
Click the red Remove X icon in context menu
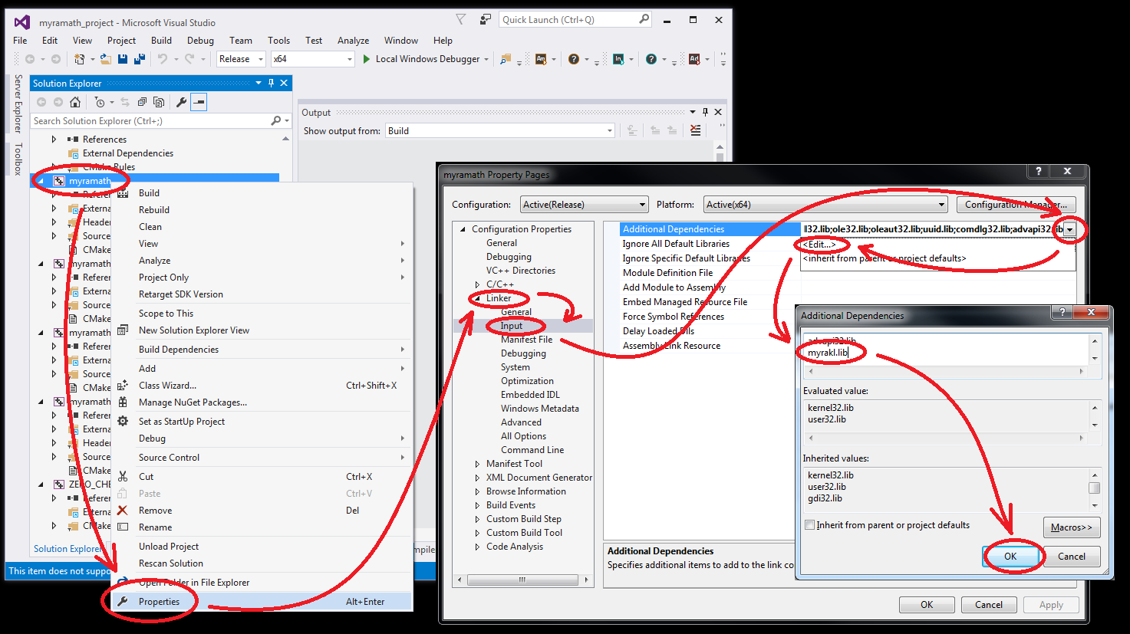(123, 511)
